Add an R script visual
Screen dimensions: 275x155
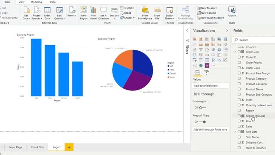click(213, 60)
